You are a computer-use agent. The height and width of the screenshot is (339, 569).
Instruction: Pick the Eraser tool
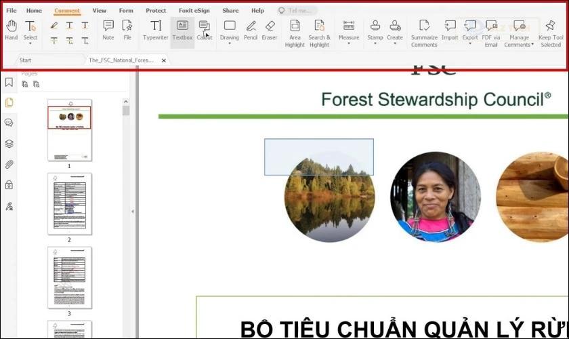[270, 30]
